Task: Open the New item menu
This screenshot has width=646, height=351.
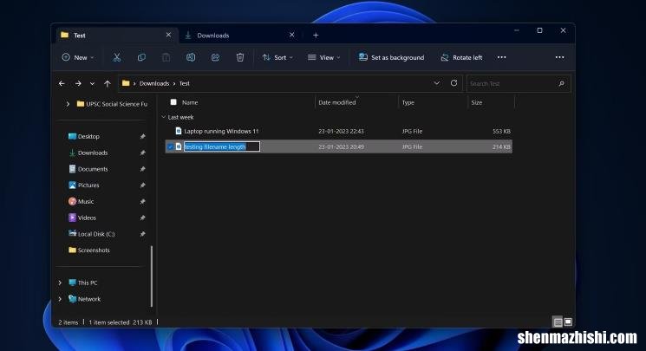Action: [x=78, y=57]
